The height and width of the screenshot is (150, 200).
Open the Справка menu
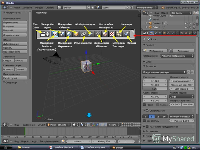[x=50, y=7]
